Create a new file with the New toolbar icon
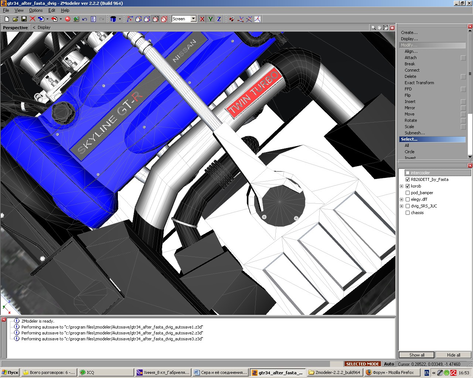This screenshot has width=473, height=378. [7, 19]
